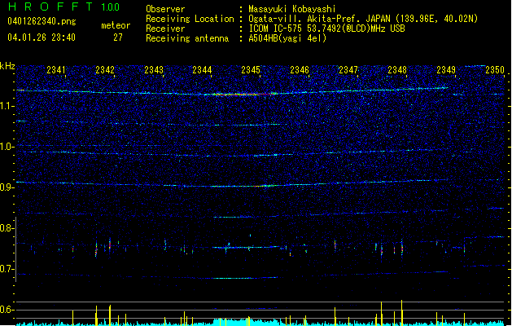Viewport: 512px width, 326px height.
Task: Click the 0.8 kHz axis label
Action: pos(7,228)
